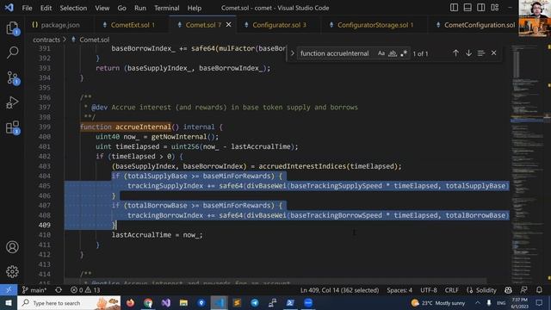The image size is (551, 310).
Task: Open the Terminal menu
Action: point(166,8)
